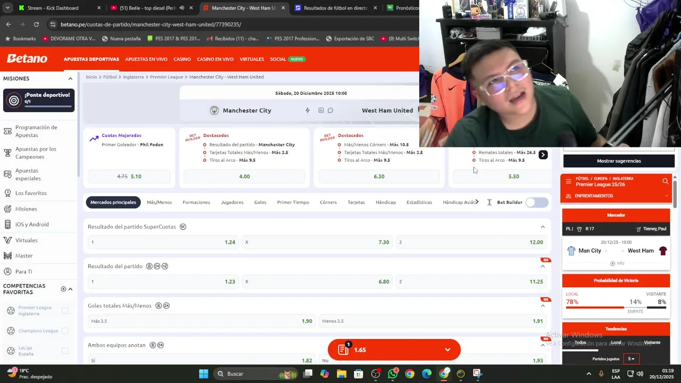Open Casino in top menu
Screen dimensions: 681x383
coord(182,59)
